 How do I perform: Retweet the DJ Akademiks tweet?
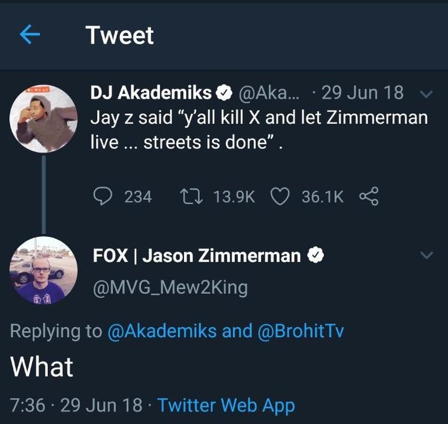point(192,197)
